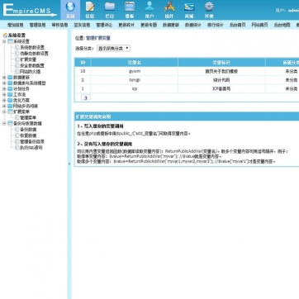Click the EmpireCMS logo
The width and height of the screenshot is (299, 299).
pyautogui.click(x=29, y=11)
